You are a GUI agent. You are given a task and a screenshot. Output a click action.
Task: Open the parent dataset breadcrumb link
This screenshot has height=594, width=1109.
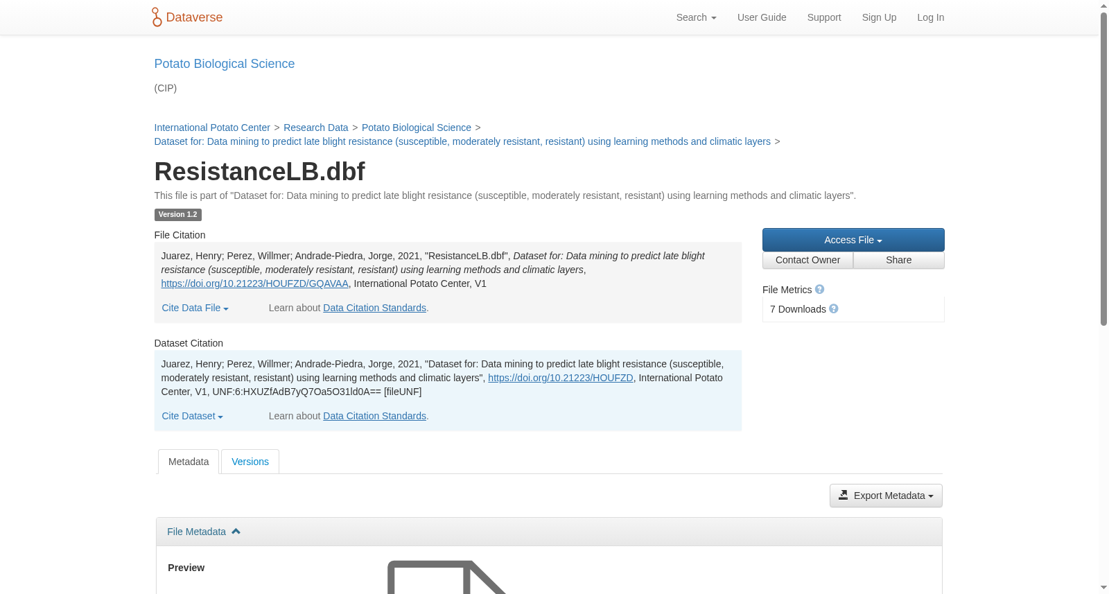pyautogui.click(x=462, y=141)
